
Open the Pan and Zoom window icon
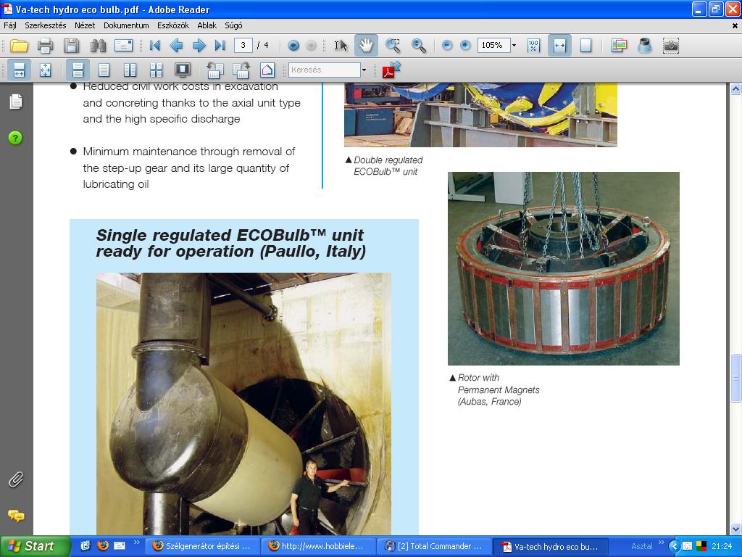tap(619, 46)
